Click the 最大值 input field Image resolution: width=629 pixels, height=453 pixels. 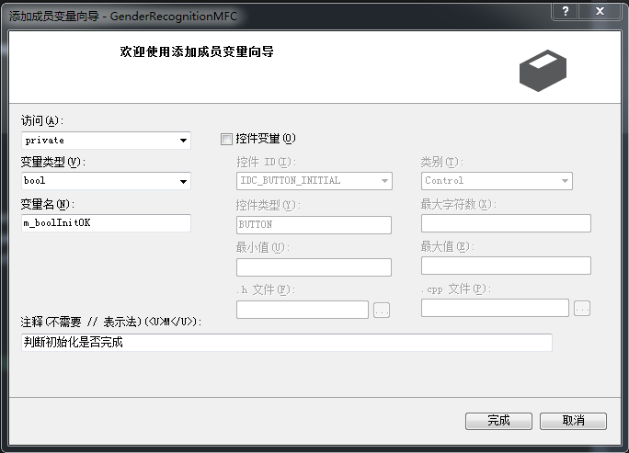[506, 266]
